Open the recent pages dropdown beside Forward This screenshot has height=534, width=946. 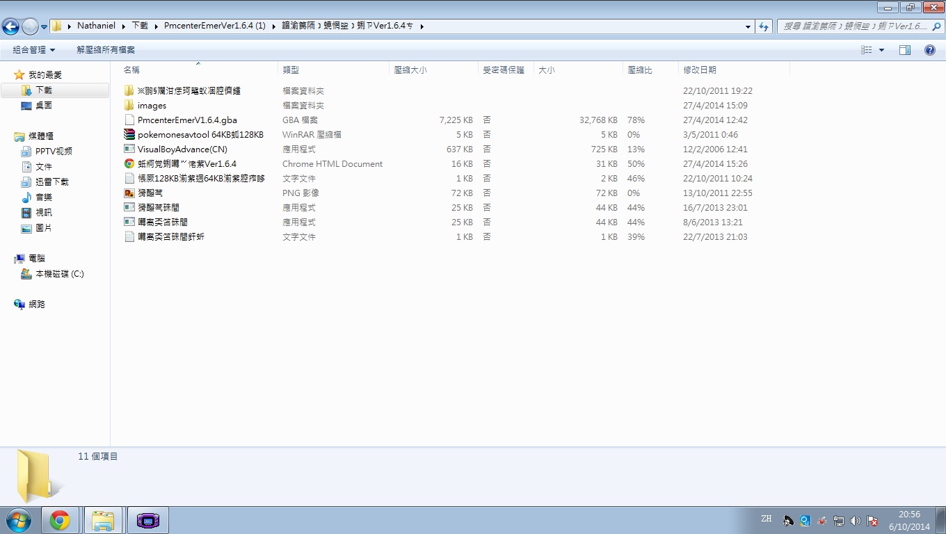pyautogui.click(x=45, y=27)
